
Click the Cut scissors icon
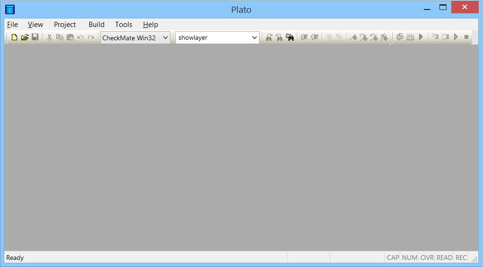49,37
